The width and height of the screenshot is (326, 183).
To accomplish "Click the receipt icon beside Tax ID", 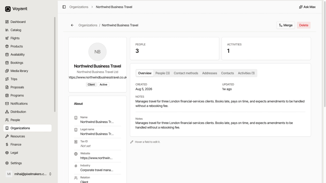I will [x=76, y=142].
